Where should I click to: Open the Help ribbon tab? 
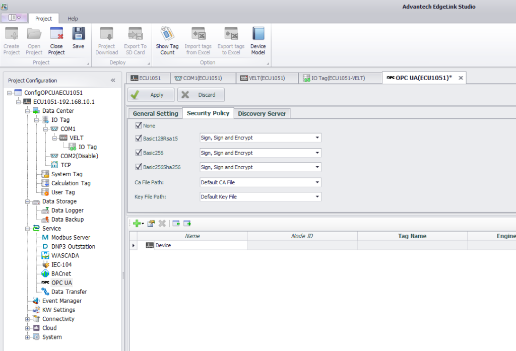(73, 19)
